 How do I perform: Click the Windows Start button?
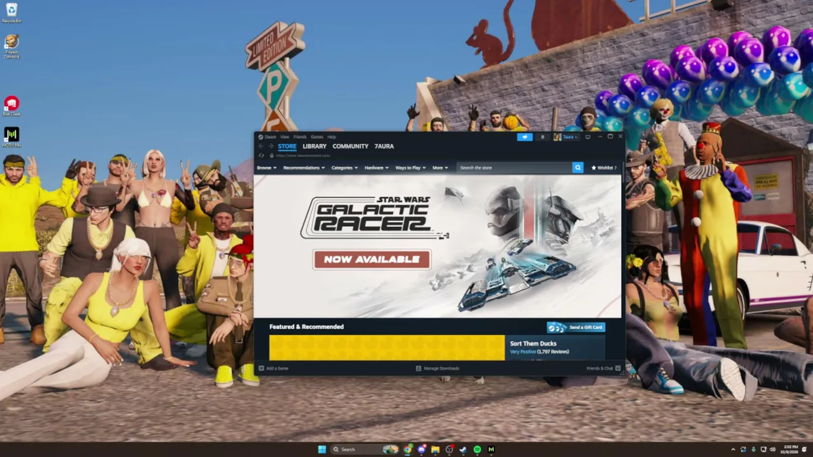(x=322, y=449)
